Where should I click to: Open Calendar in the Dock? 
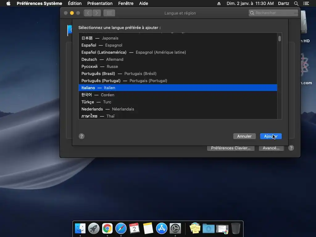tap(135, 229)
